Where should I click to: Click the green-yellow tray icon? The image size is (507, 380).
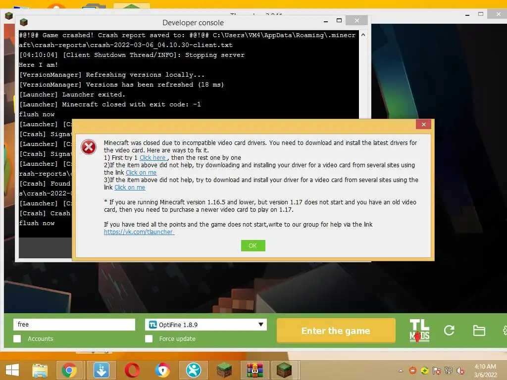coord(424,371)
